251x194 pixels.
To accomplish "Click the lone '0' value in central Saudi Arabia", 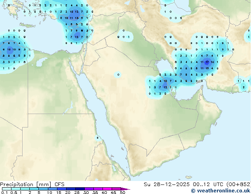I will pyautogui.click(x=118, y=74).
